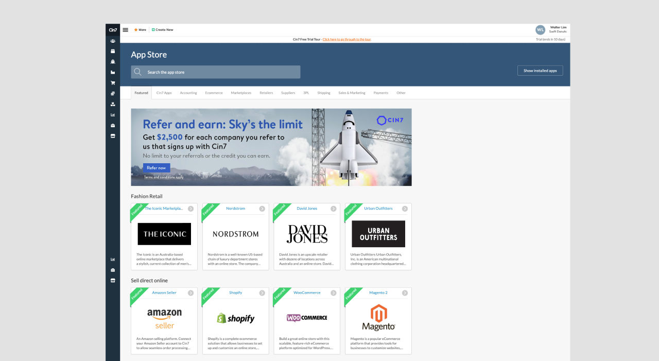The image size is (659, 361).
Task: Click the Nordstrom card title link
Action: [x=236, y=209]
